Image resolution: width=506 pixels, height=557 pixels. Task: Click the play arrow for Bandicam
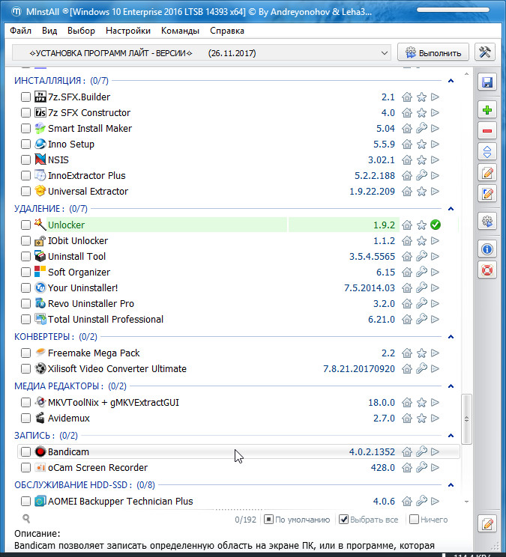point(436,452)
